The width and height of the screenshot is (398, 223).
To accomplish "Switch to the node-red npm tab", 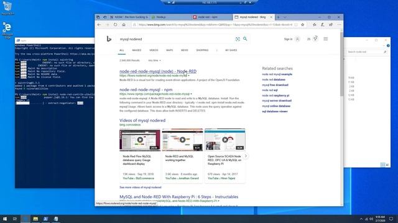I will coord(211,17).
